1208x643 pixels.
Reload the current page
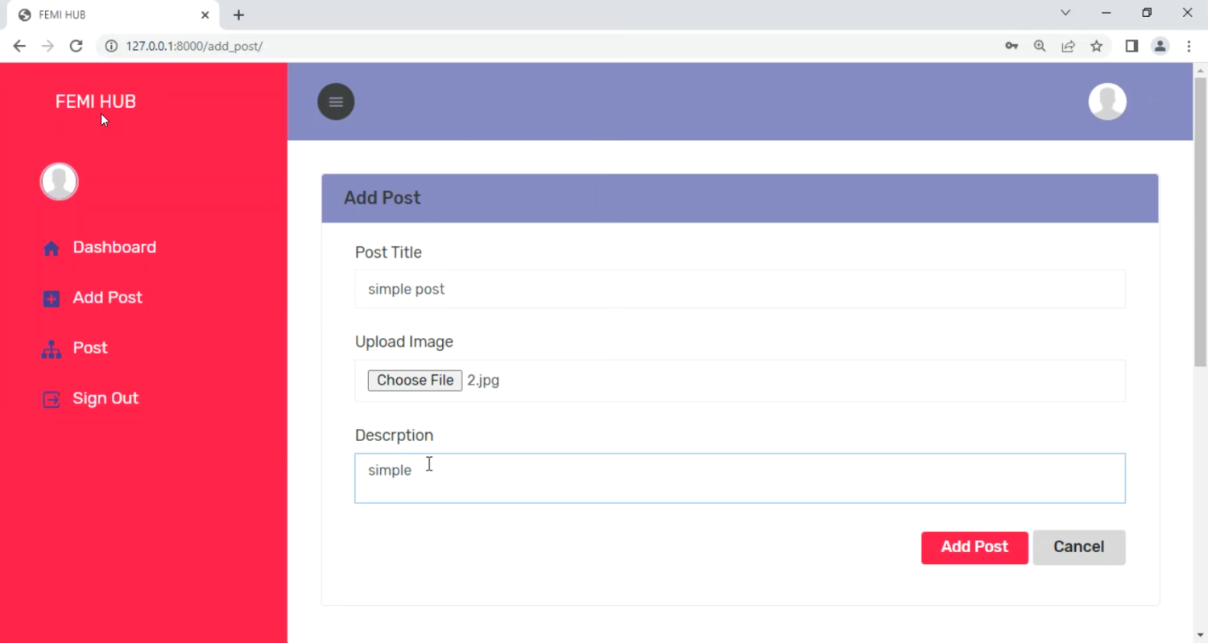tap(76, 46)
